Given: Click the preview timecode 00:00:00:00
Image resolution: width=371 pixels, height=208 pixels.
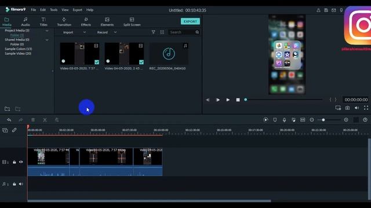Looking at the screenshot, I should pos(356,100).
